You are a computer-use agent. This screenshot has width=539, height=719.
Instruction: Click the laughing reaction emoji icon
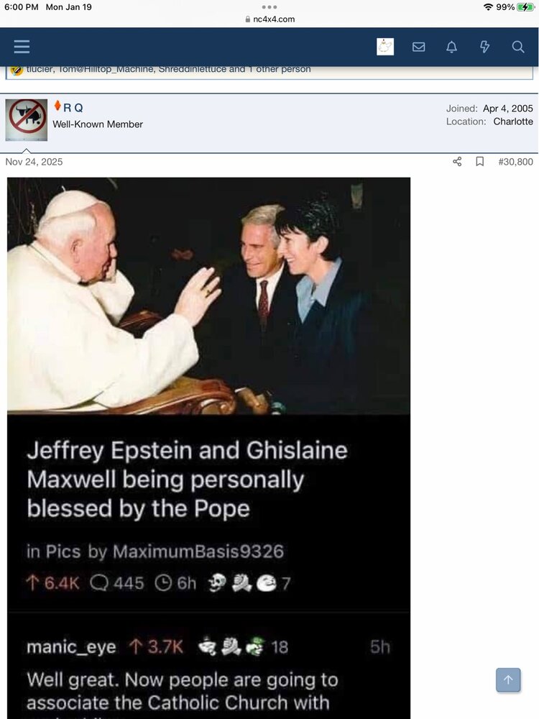pyautogui.click(x=17, y=70)
